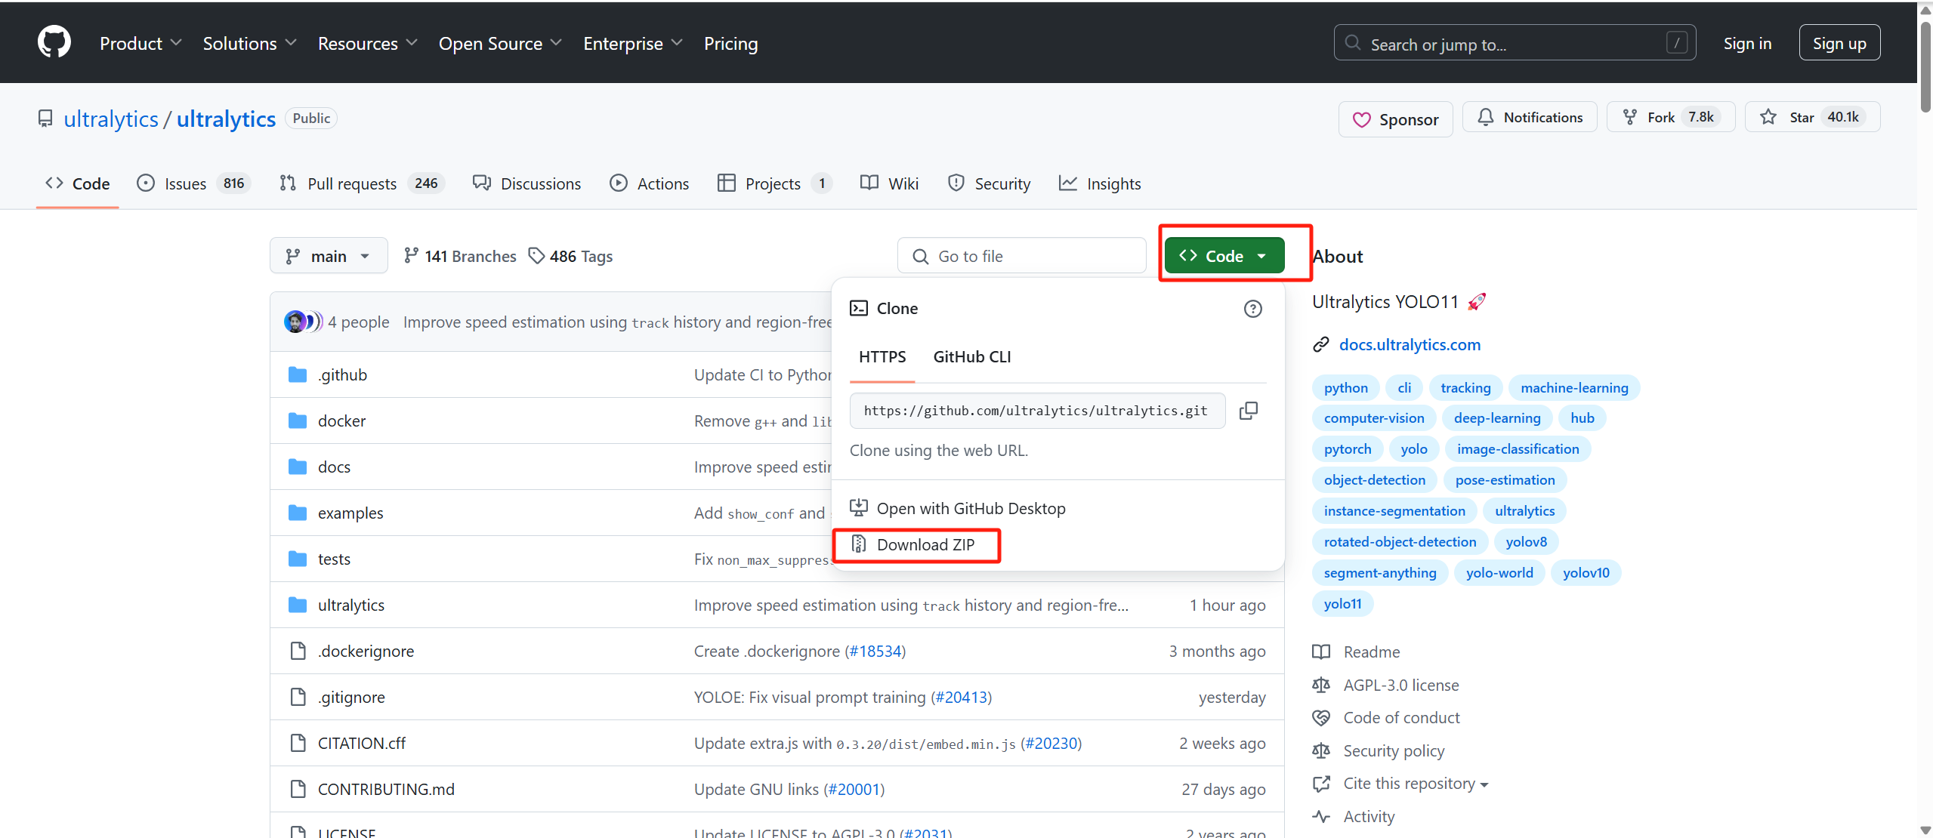The height and width of the screenshot is (838, 1933).
Task: Click the Star icon button
Action: click(x=1768, y=117)
